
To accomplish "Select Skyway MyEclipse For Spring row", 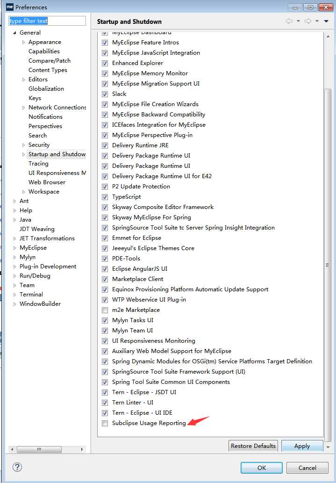I will point(151,217).
